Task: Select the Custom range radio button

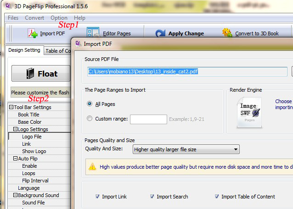Action: (90, 118)
